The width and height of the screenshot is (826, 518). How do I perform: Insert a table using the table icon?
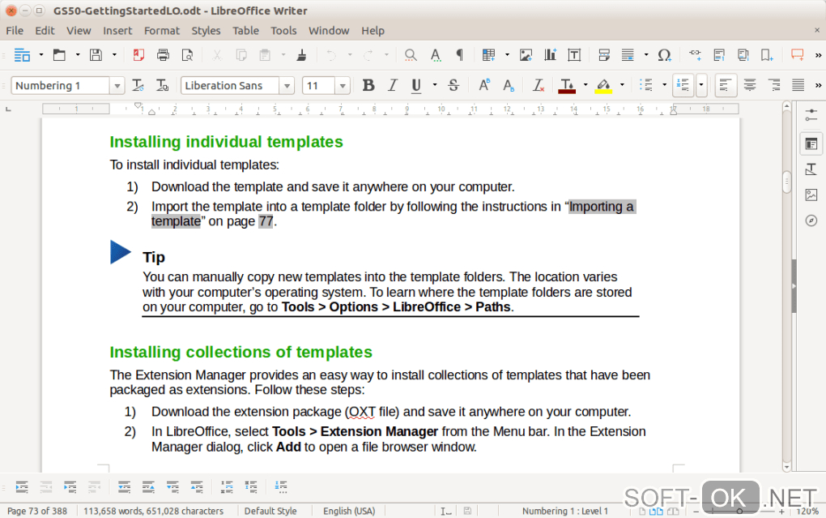(x=488, y=55)
